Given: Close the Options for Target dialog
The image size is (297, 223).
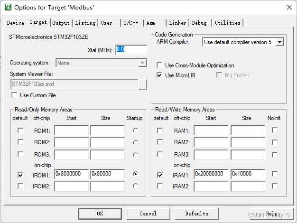Looking at the screenshot, I should [289, 8].
